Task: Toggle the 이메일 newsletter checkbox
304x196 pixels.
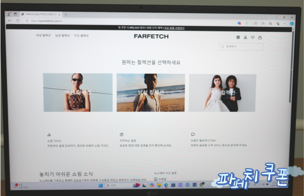Action: pos(156,179)
